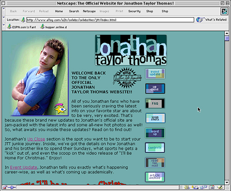Click the event update image button
Image resolution: width=231 pixels, height=191 pixels.
coord(155,73)
